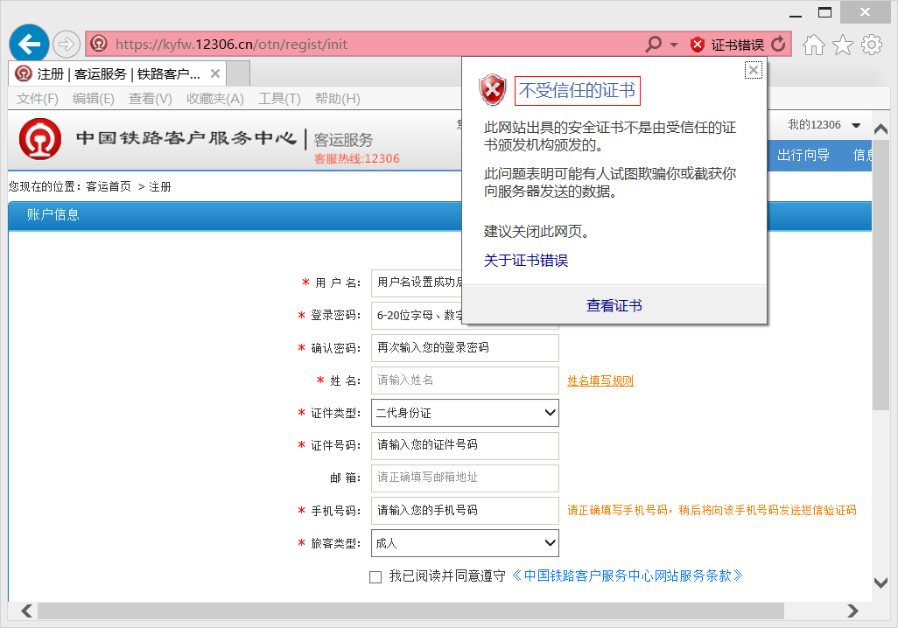Open the 文件(F) menu
This screenshot has width=898, height=628.
38,99
